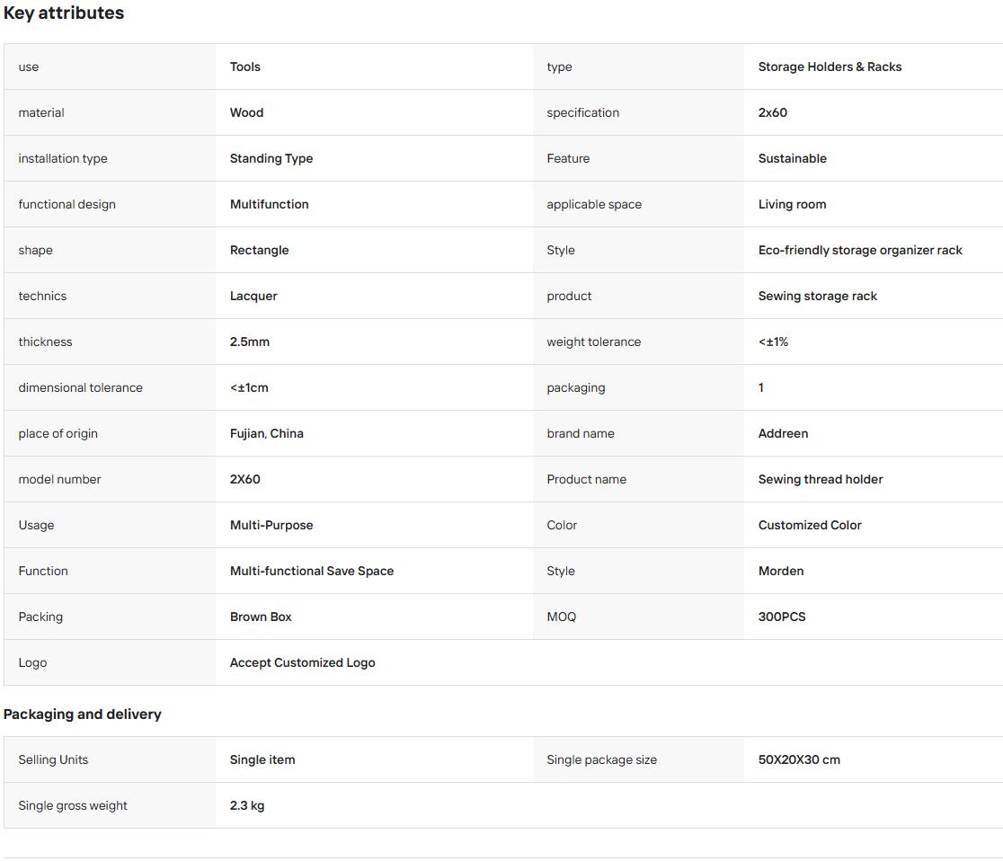Select the Storage Holders & Racks value
This screenshot has width=1003, height=861.
click(x=830, y=67)
